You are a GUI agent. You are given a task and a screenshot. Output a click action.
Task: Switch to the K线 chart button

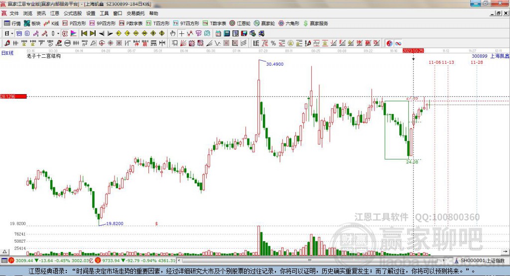tap(51, 23)
